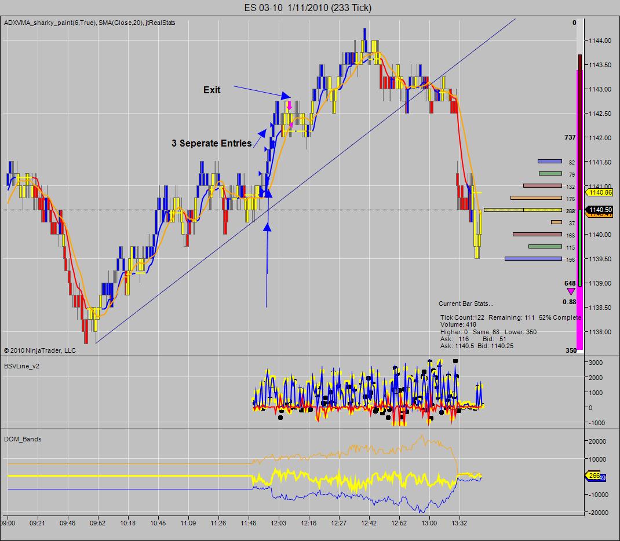Screen dimensions: 620x541
Task: Click the green vertical bar beside price axis
Action: [x=580, y=248]
